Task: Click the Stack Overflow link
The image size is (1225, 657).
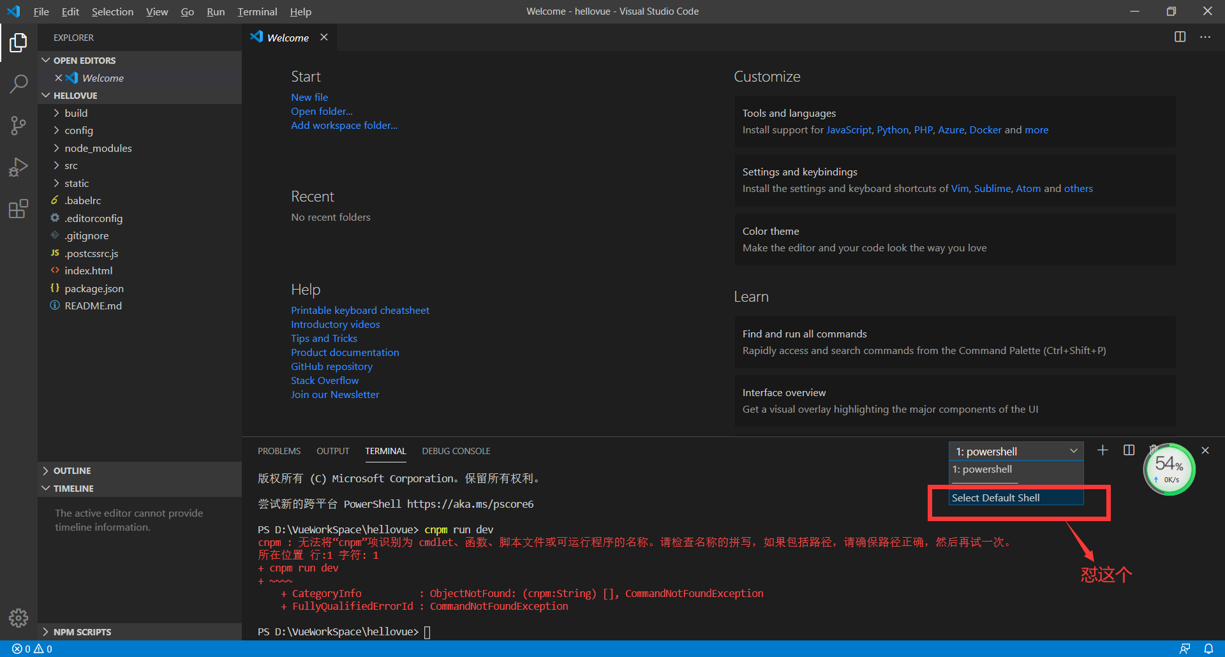Action: 325,380
